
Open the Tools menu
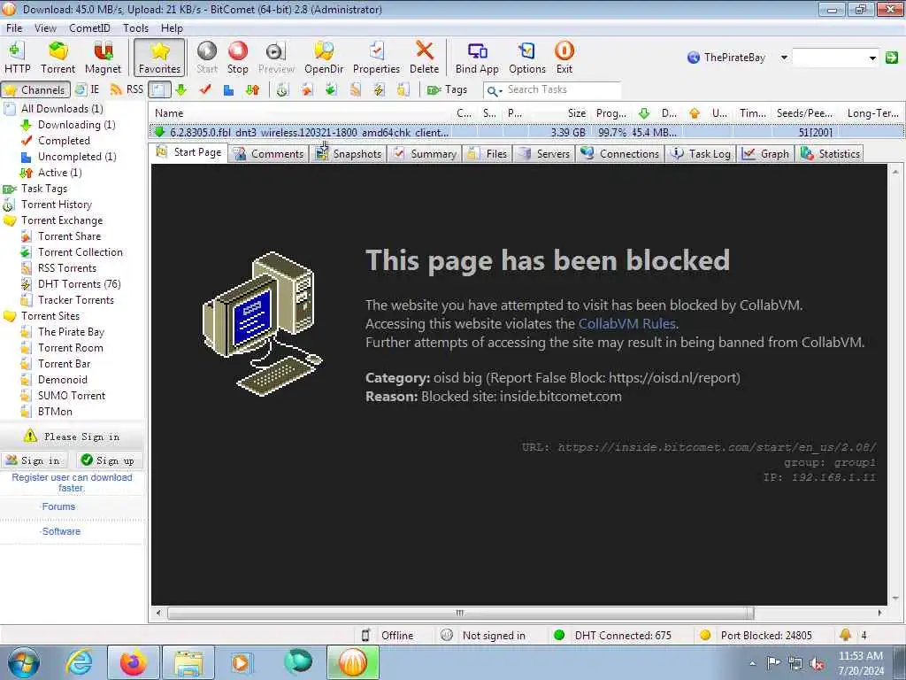point(135,27)
